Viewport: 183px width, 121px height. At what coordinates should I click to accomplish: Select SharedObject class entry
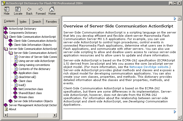(x=30, y=93)
